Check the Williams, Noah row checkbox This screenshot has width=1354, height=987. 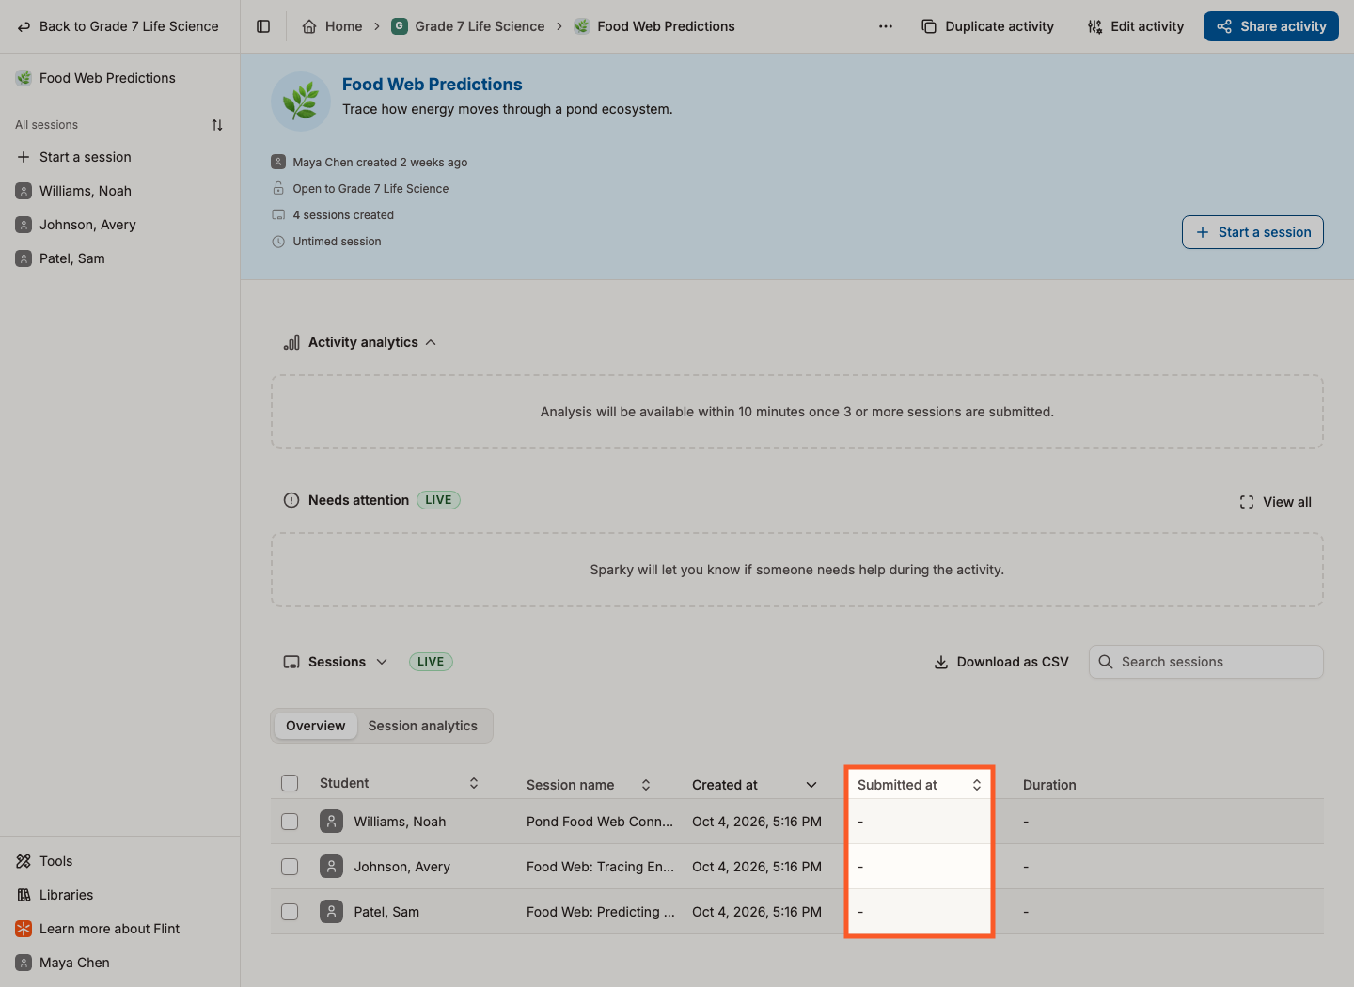click(290, 822)
